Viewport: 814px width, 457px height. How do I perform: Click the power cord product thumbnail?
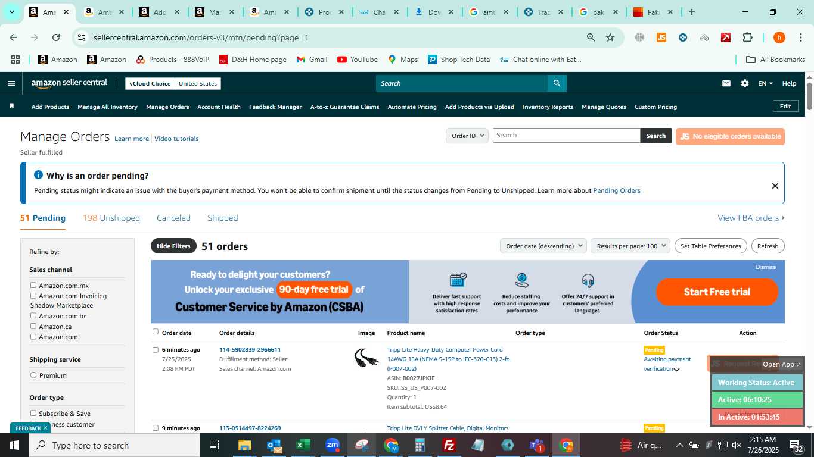coord(366,358)
